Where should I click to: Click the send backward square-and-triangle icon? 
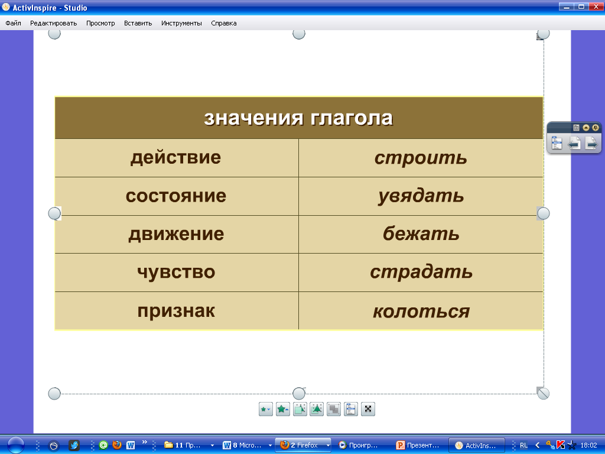[x=300, y=409]
